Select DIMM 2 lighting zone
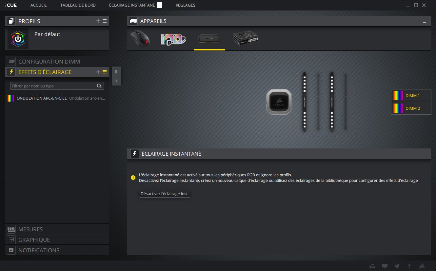 point(411,108)
